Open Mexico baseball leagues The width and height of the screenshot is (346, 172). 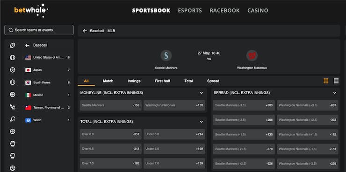click(x=48, y=95)
